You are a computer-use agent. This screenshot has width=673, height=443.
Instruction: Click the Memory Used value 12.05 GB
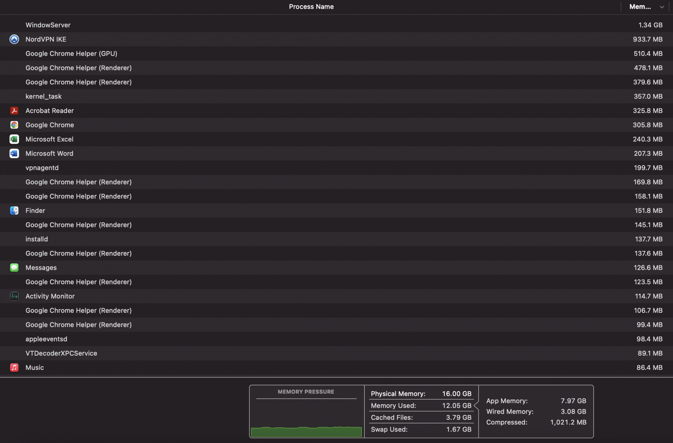pyautogui.click(x=456, y=406)
